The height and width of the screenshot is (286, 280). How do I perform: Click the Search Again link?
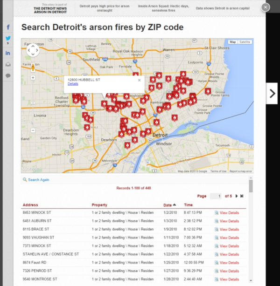click(38, 180)
